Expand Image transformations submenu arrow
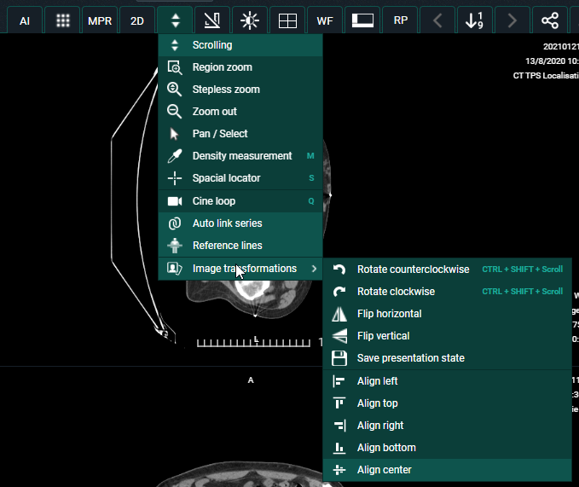The width and height of the screenshot is (579, 487). pos(315,269)
